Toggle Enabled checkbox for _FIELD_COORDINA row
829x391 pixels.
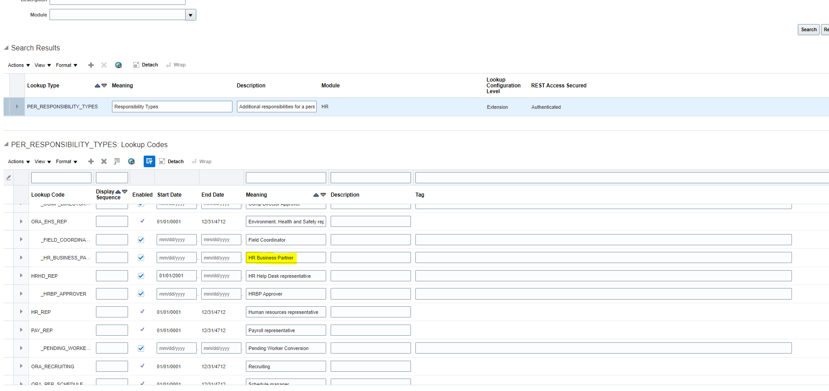pyautogui.click(x=141, y=240)
